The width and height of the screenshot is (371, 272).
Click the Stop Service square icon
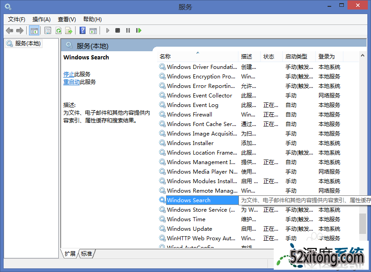click(x=118, y=30)
